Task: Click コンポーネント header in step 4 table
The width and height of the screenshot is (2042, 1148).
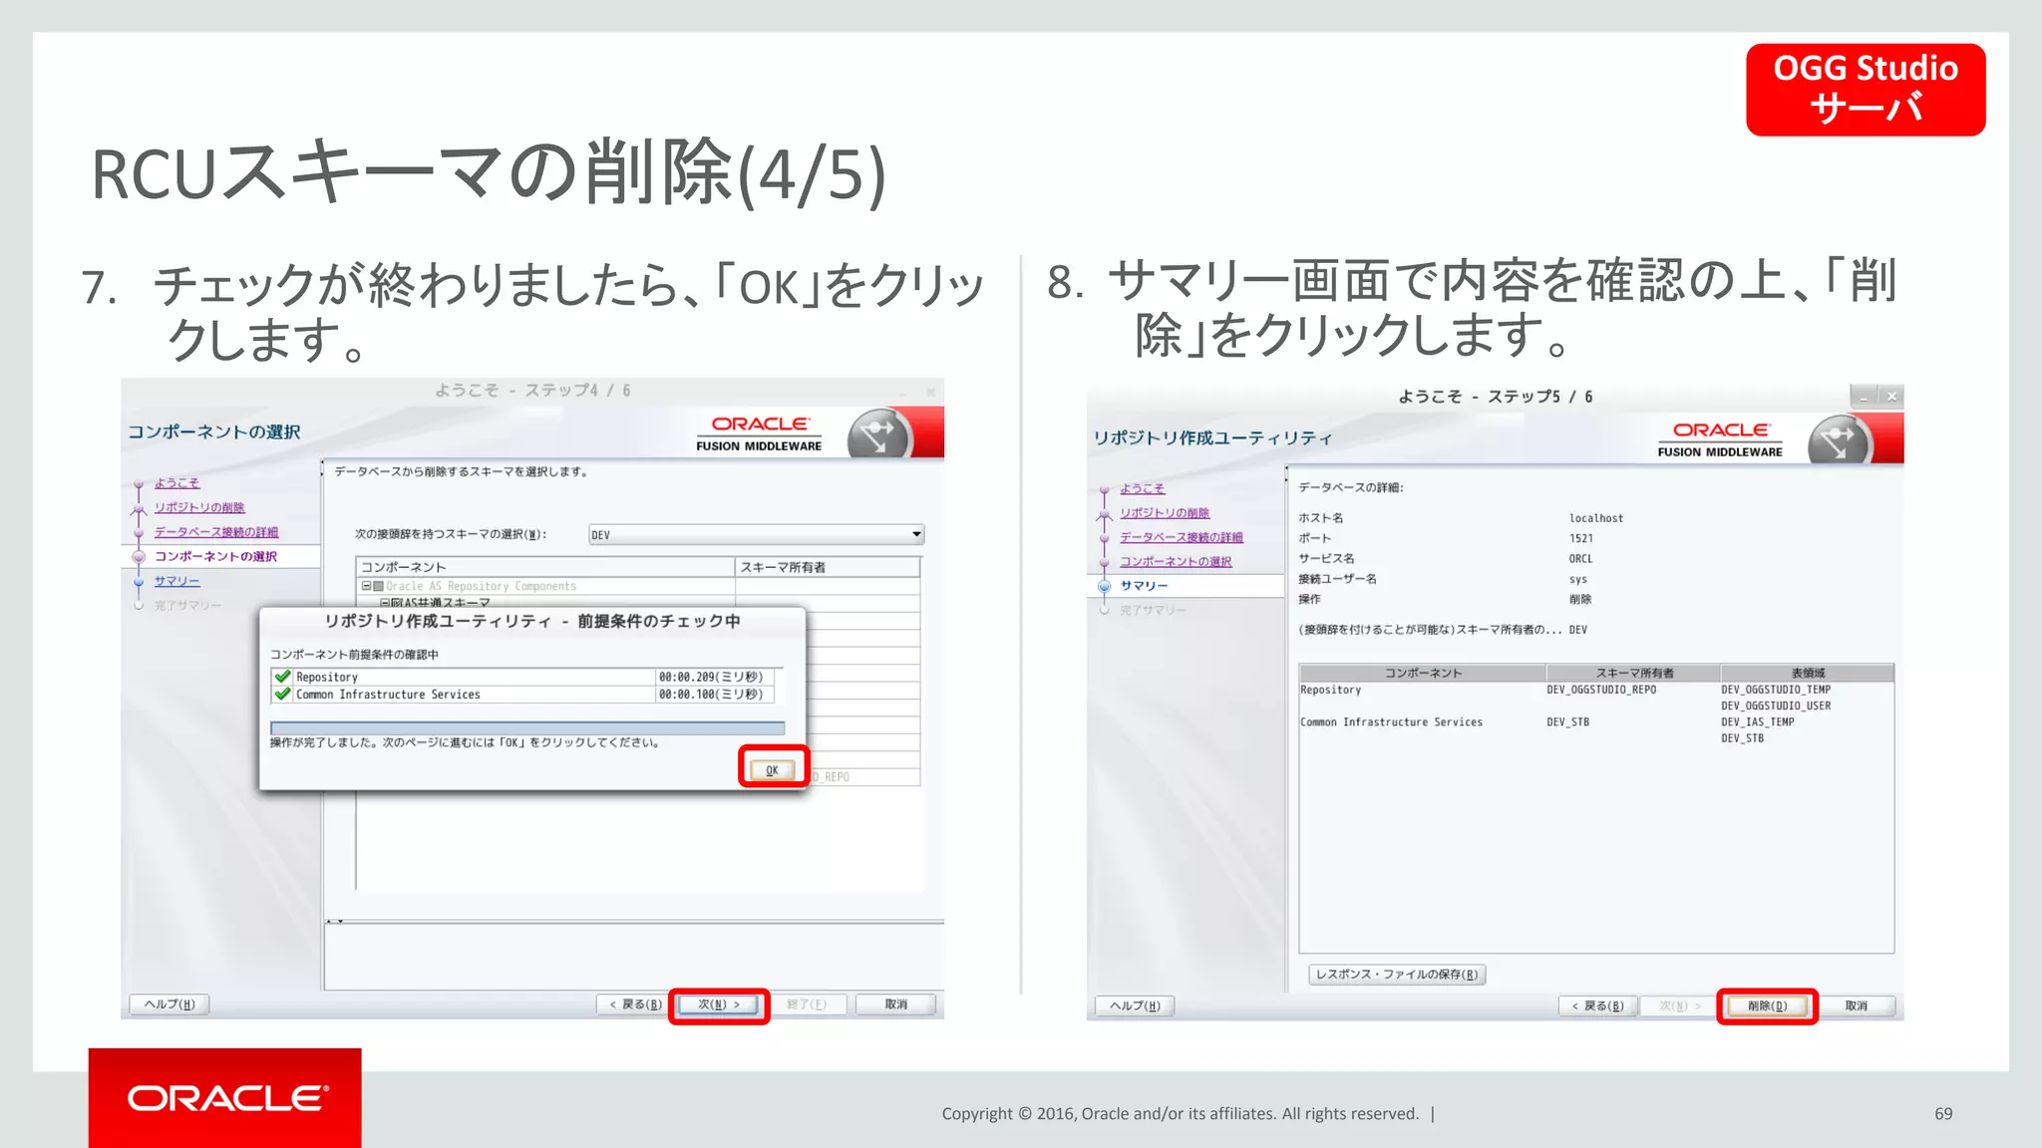Action: (545, 567)
